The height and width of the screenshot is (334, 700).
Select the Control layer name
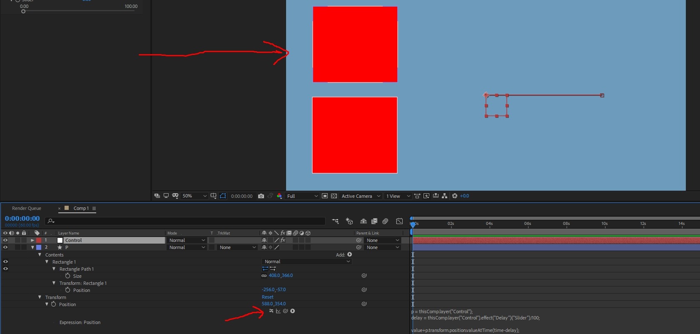tap(74, 240)
